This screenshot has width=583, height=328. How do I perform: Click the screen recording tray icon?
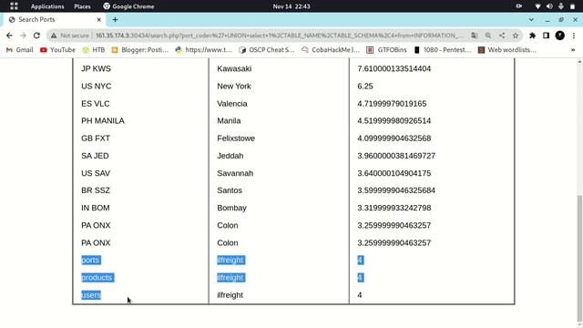tap(518, 6)
